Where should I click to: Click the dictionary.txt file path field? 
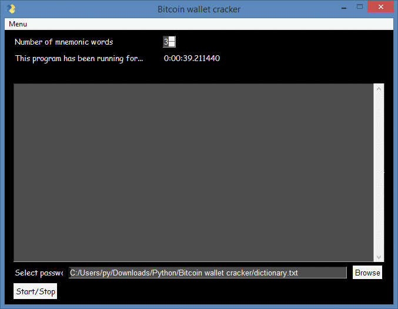pos(208,273)
